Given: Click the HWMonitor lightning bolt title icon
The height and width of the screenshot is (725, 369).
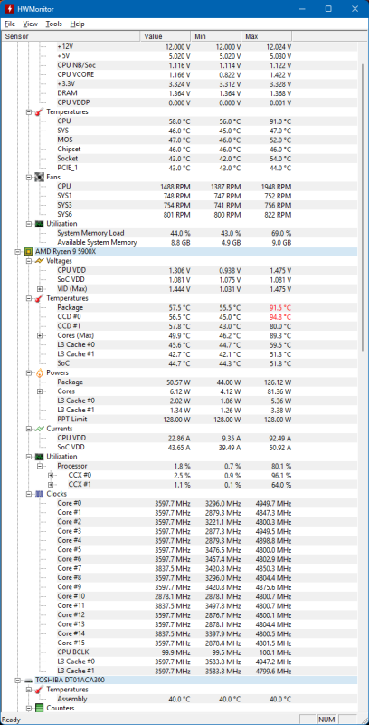Looking at the screenshot, I should click(x=10, y=8).
